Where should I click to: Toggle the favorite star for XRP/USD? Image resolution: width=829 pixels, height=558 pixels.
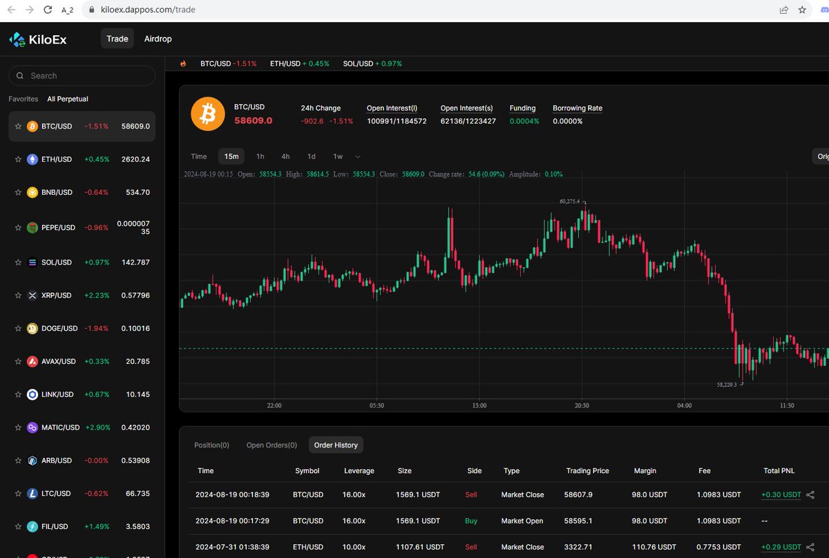(19, 296)
